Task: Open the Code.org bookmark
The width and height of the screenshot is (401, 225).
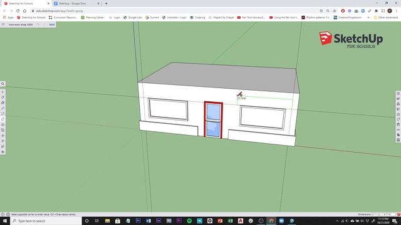Action: (198, 17)
